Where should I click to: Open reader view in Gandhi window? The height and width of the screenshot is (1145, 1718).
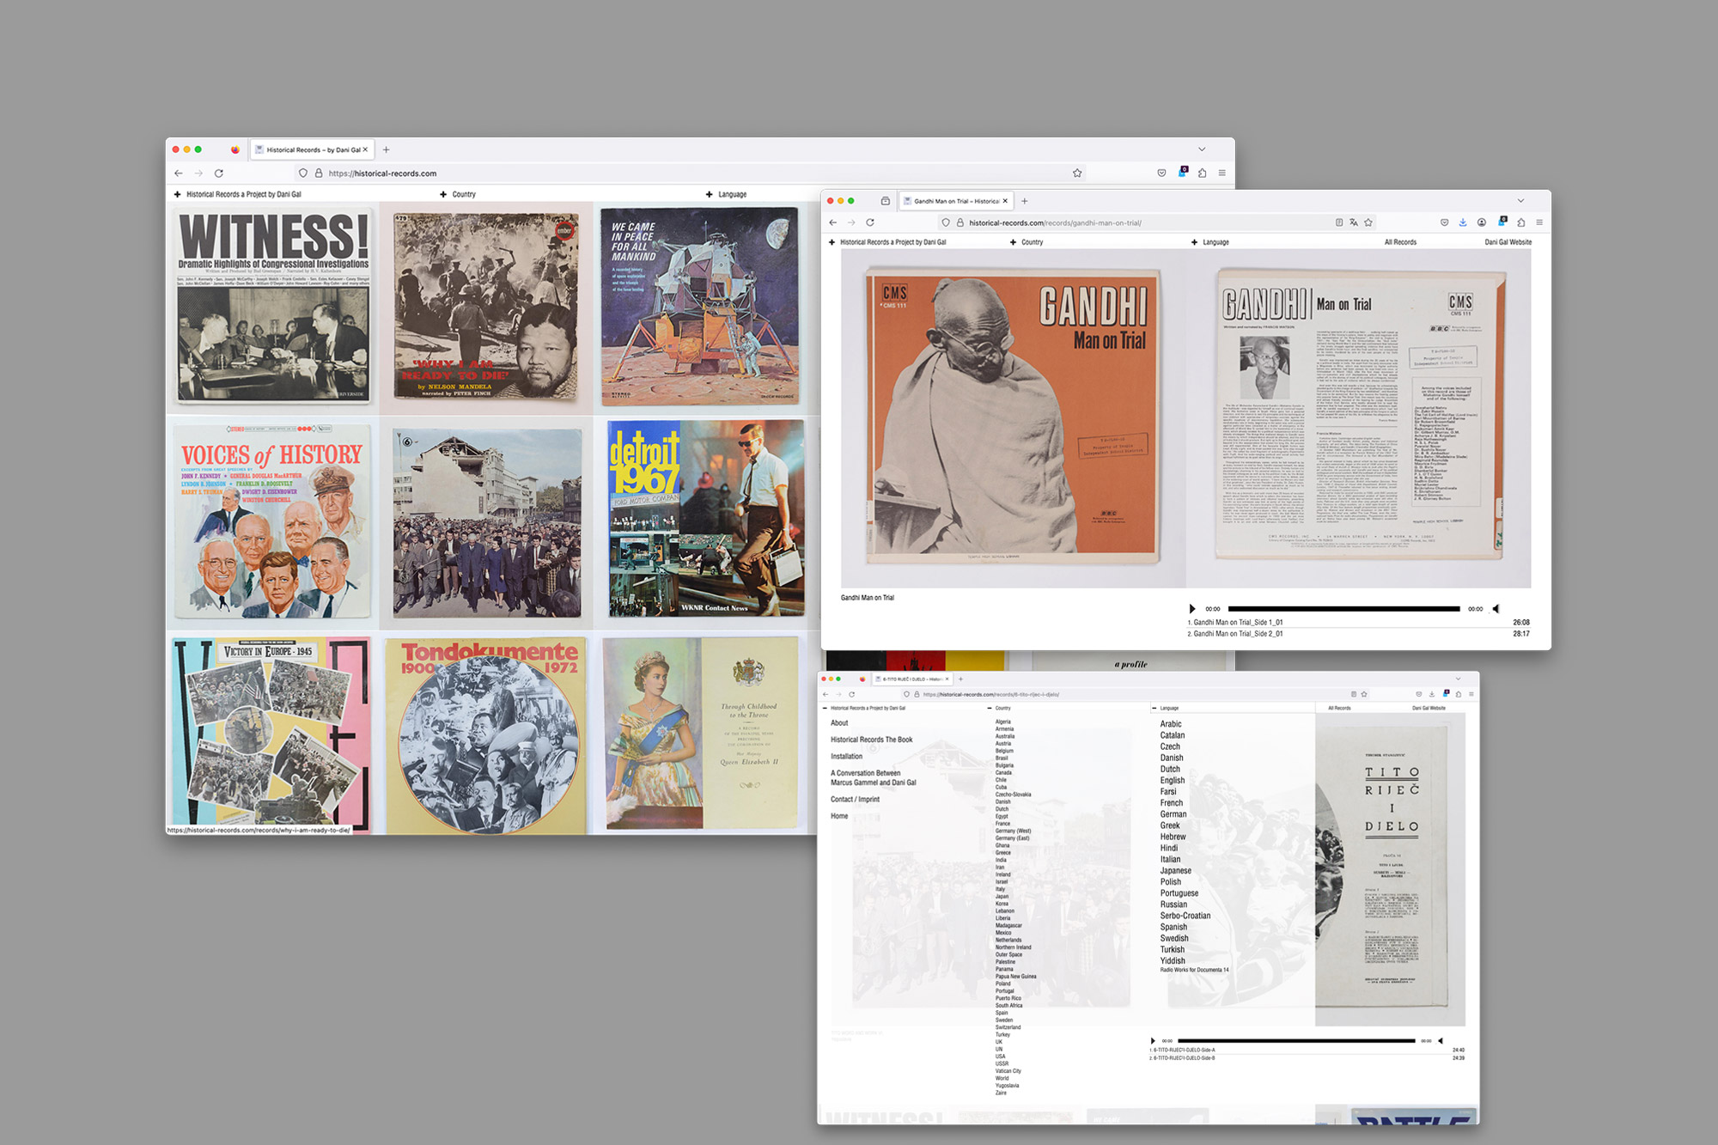point(1339,222)
